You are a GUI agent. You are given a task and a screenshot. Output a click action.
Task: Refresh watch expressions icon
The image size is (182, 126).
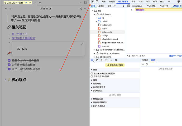(147, 64)
